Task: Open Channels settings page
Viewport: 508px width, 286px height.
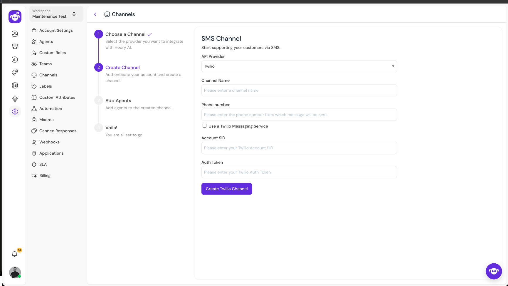Action: (48, 75)
